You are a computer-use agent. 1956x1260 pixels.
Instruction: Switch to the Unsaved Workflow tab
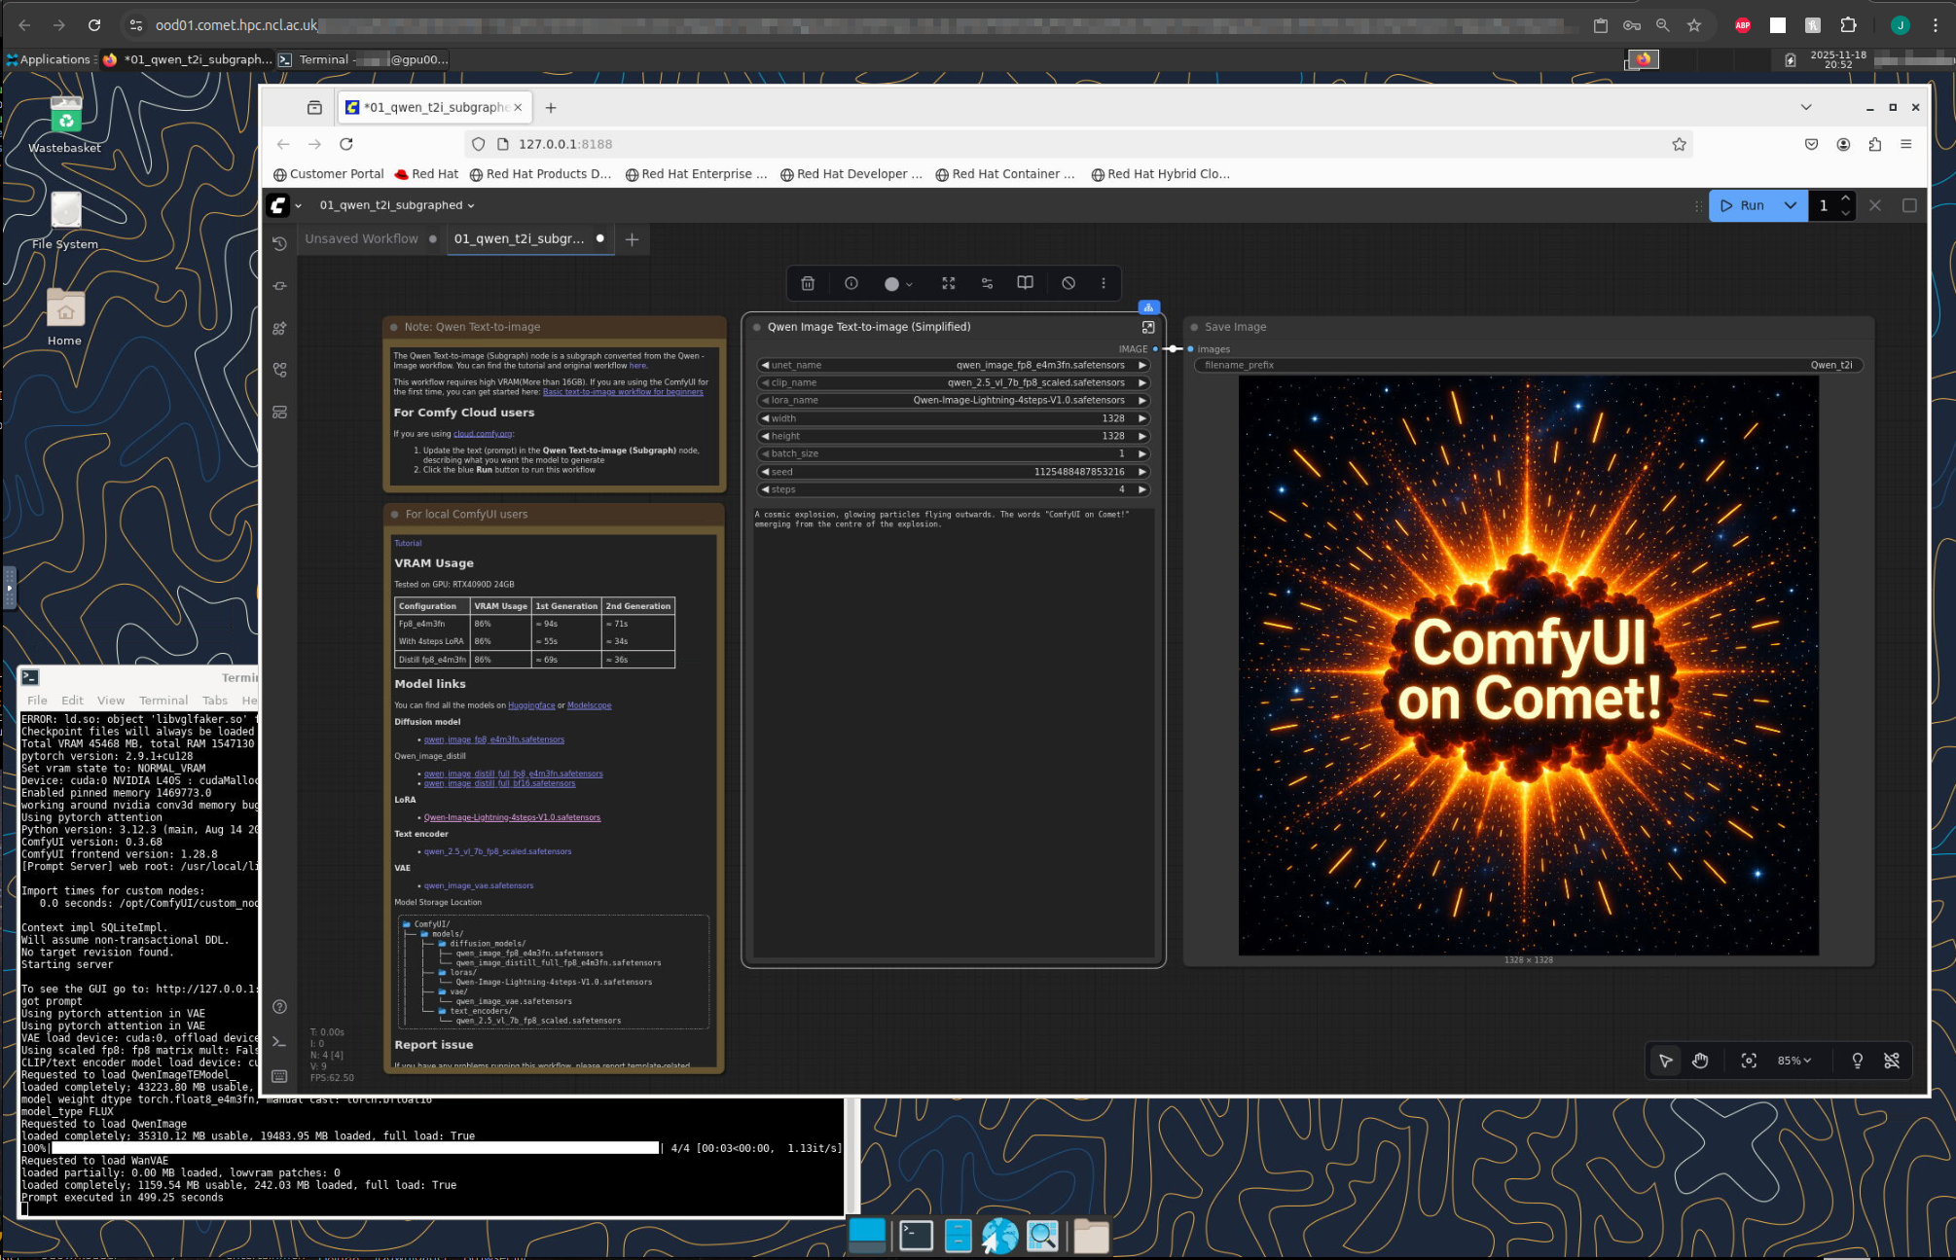click(361, 238)
